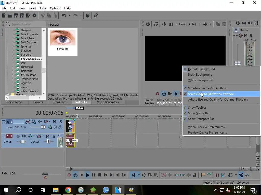Open the Options menu
The image size is (261, 195).
pos(55,8)
